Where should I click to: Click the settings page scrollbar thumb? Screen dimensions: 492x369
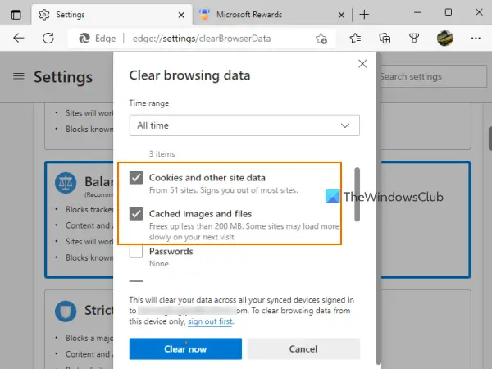click(490, 139)
